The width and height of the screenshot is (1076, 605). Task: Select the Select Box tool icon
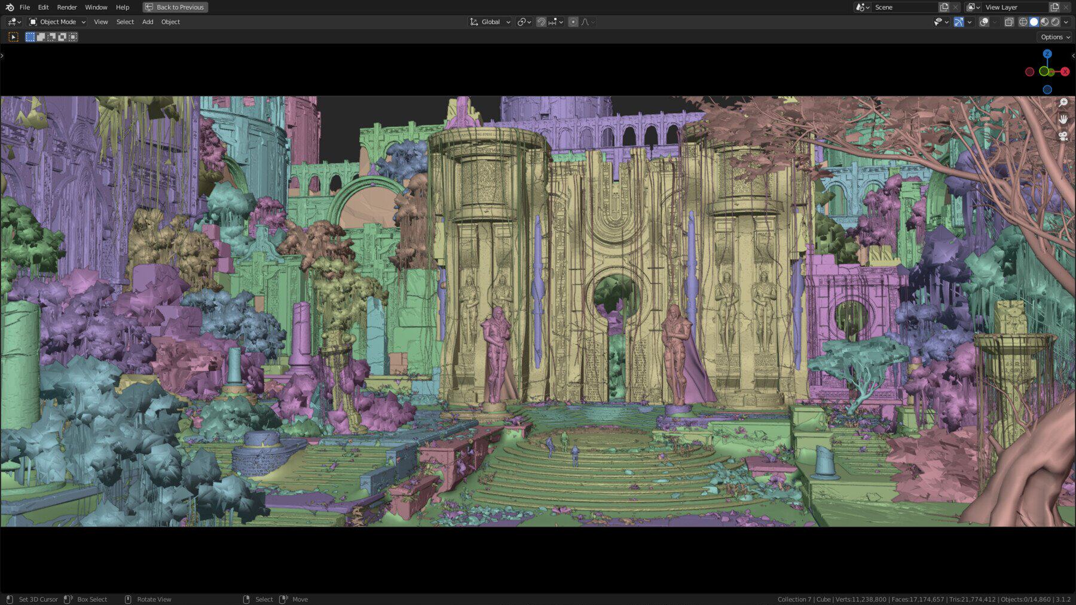[x=13, y=37]
